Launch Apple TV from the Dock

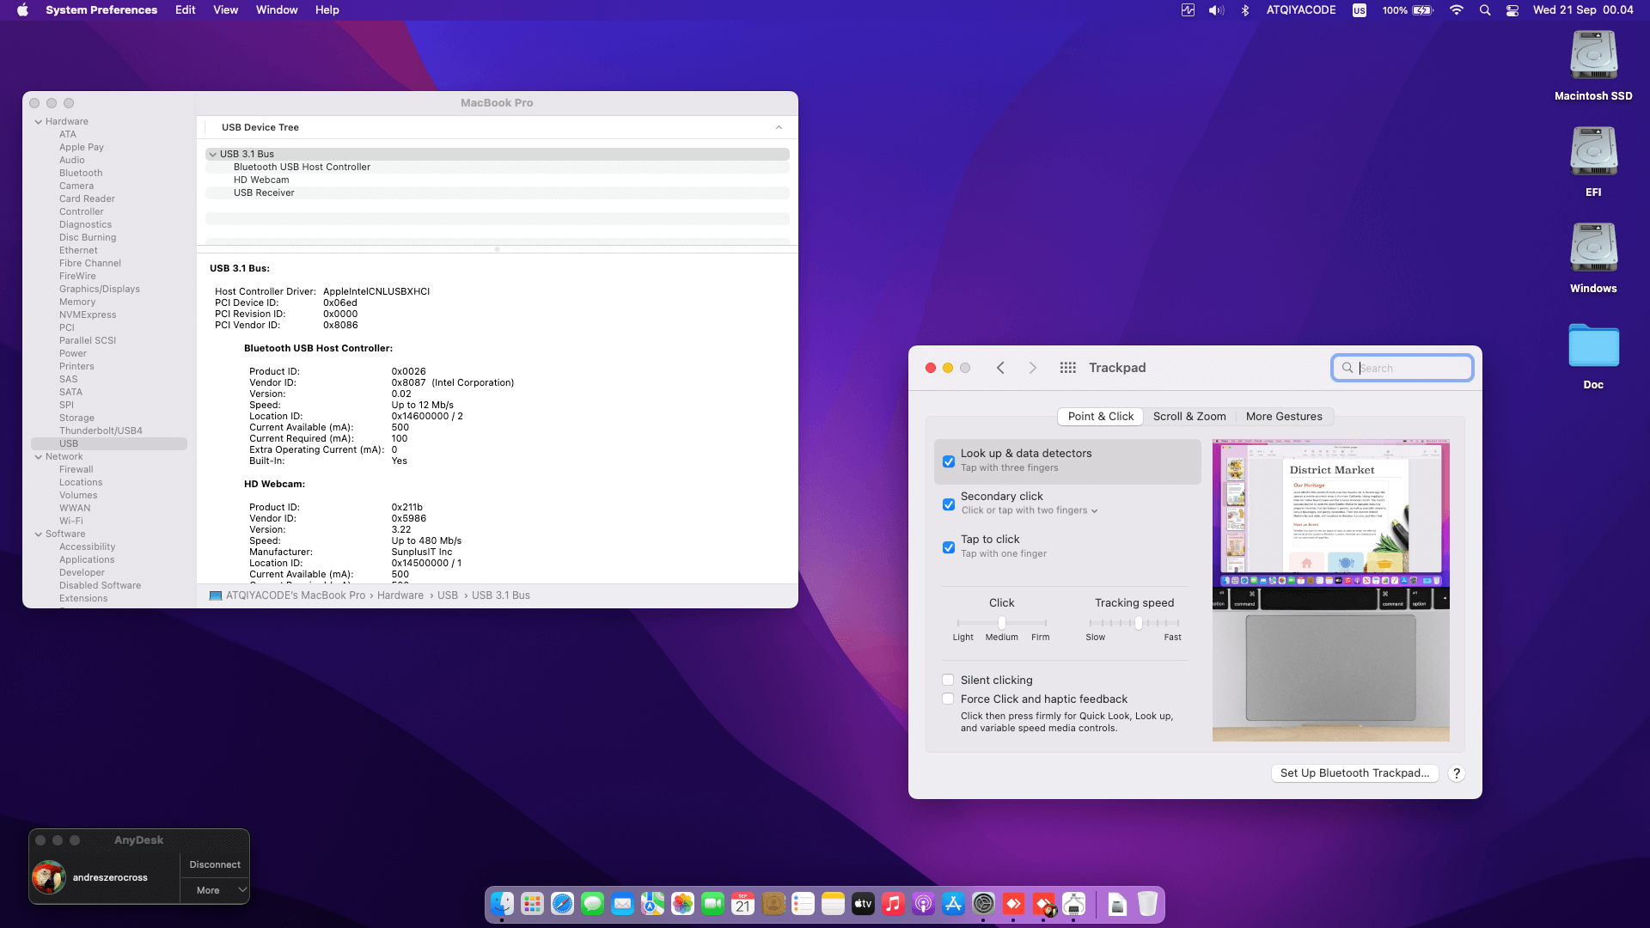[x=863, y=904]
